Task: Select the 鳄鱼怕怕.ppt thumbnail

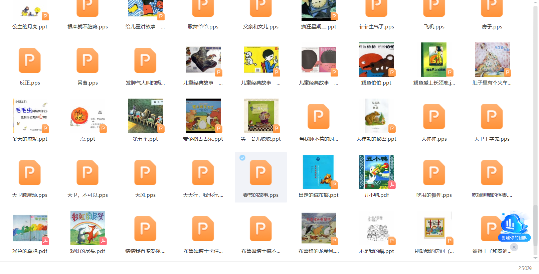Action: coord(376,60)
